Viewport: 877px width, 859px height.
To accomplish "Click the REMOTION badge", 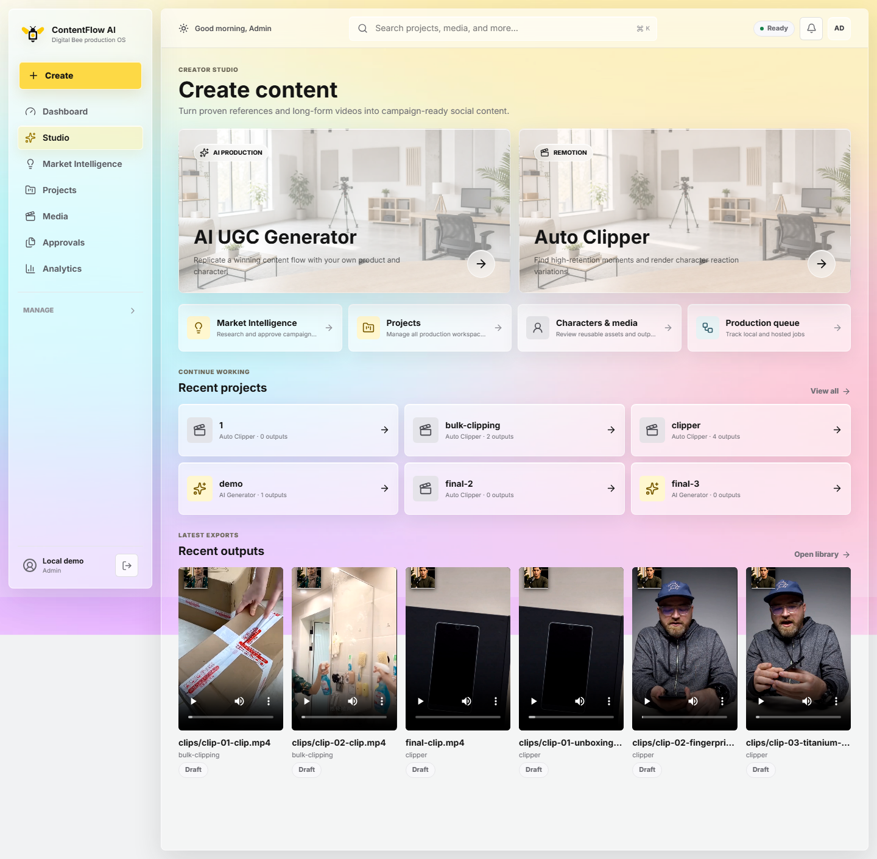I will click(x=564, y=152).
